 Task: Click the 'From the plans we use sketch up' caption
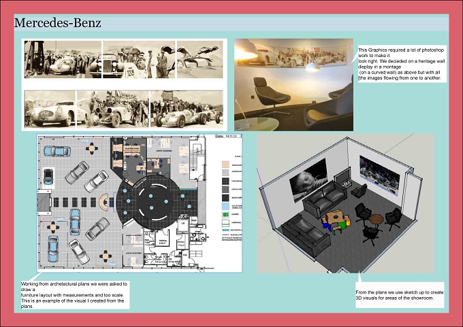point(400,295)
